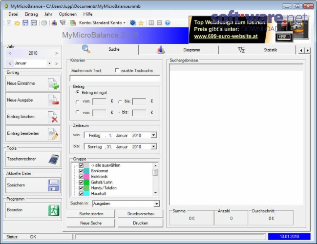The width and height of the screenshot is (317, 244).
Task: Select 'Betrag ist egal' radio button
Action: (x=77, y=92)
